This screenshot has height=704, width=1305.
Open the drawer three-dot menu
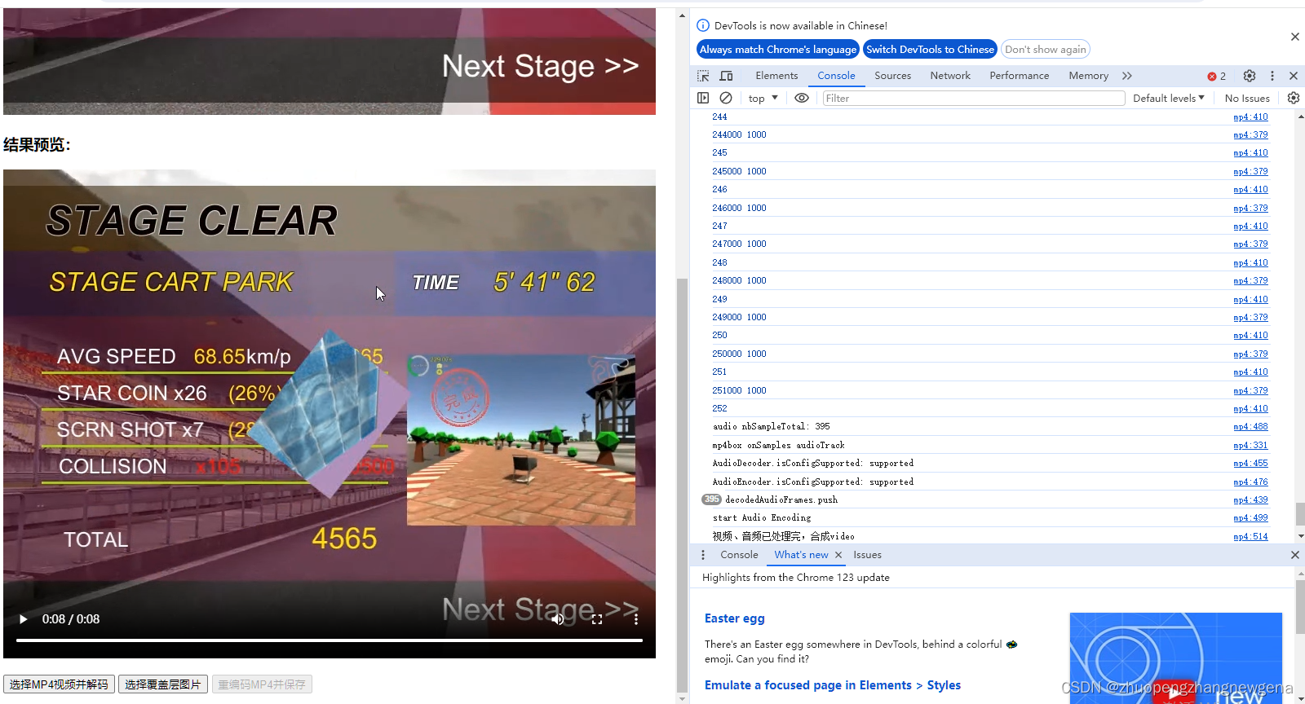click(703, 555)
